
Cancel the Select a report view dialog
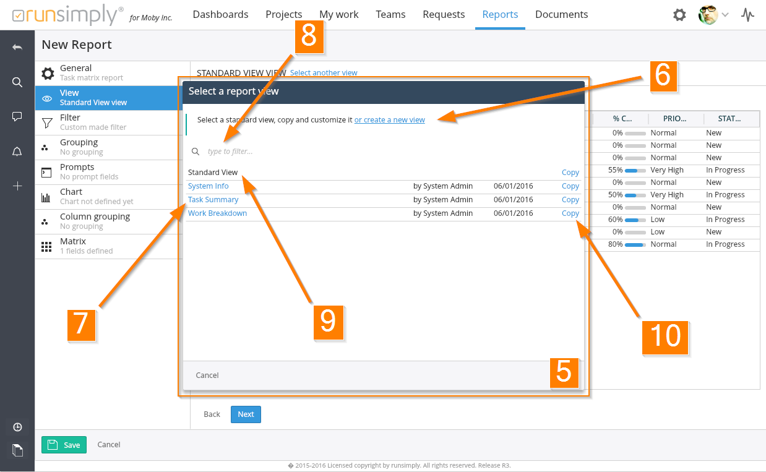[x=207, y=375]
